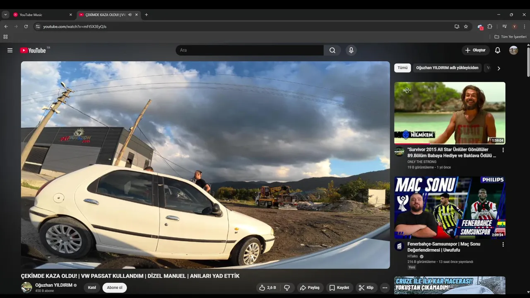View site information icon beside URL

tap(38, 26)
